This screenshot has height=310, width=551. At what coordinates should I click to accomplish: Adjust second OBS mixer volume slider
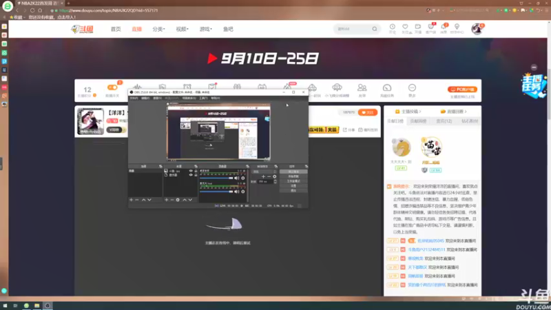pyautogui.click(x=216, y=192)
